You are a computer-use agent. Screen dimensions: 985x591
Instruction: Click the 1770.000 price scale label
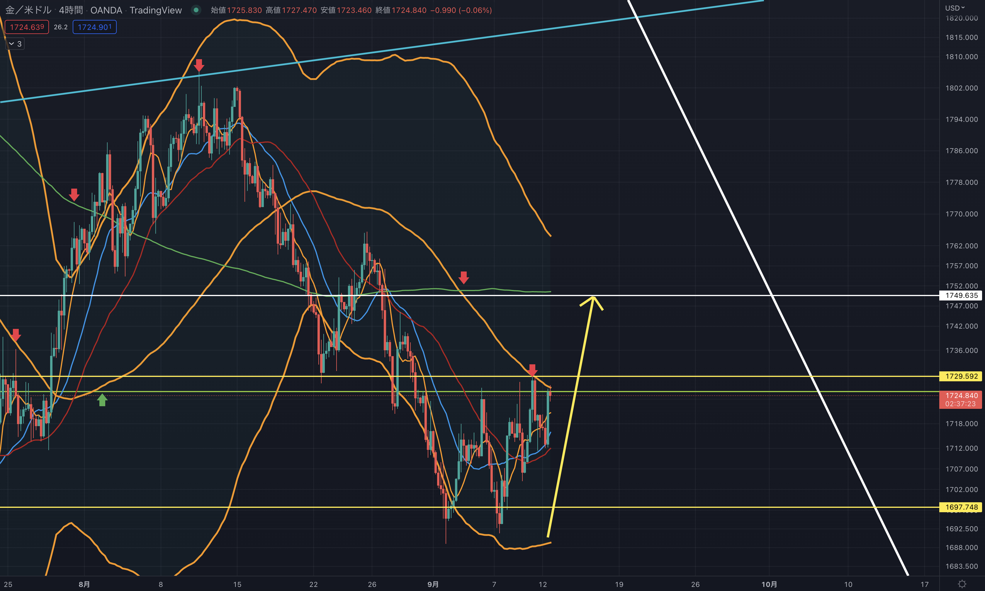pyautogui.click(x=962, y=214)
